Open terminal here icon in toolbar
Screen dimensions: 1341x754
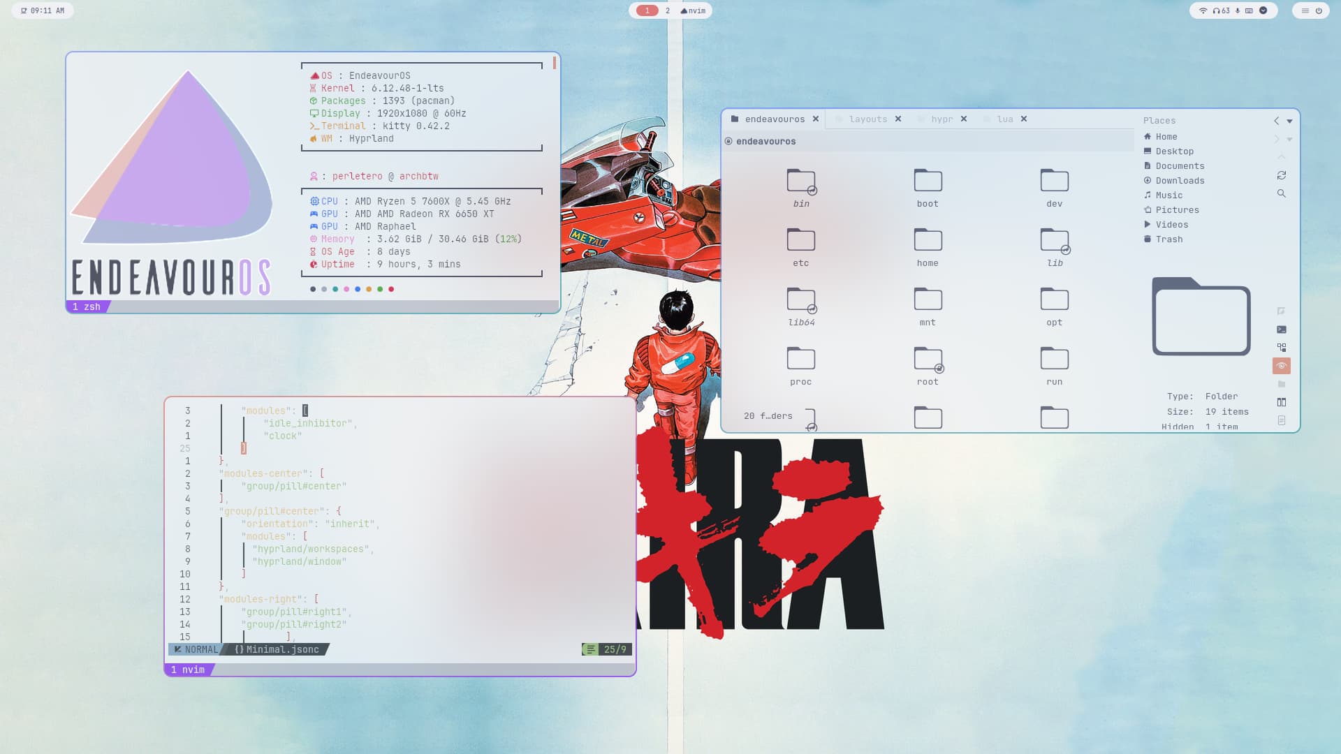1281,330
